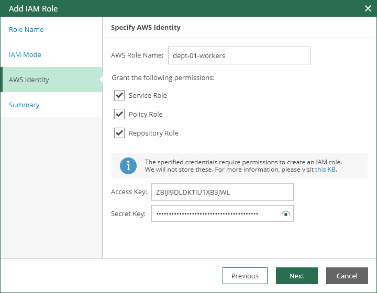Click the 'Grant the following permissions' text

point(163,77)
